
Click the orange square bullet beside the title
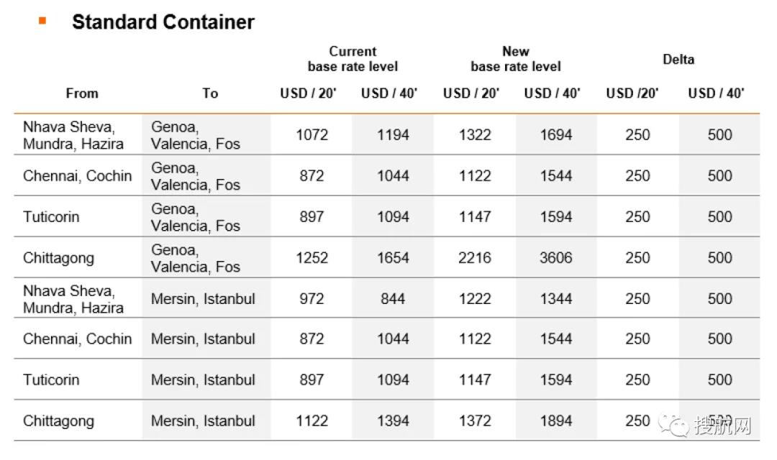pos(42,21)
